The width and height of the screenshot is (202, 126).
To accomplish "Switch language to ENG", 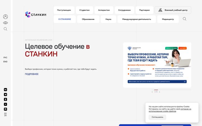I will tap(5, 62).
